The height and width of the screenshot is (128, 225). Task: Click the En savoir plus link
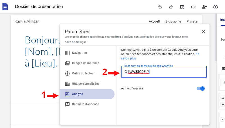coord(128,58)
